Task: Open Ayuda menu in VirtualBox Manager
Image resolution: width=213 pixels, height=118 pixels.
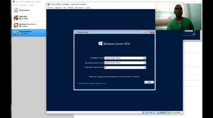Action: pos(31,5)
